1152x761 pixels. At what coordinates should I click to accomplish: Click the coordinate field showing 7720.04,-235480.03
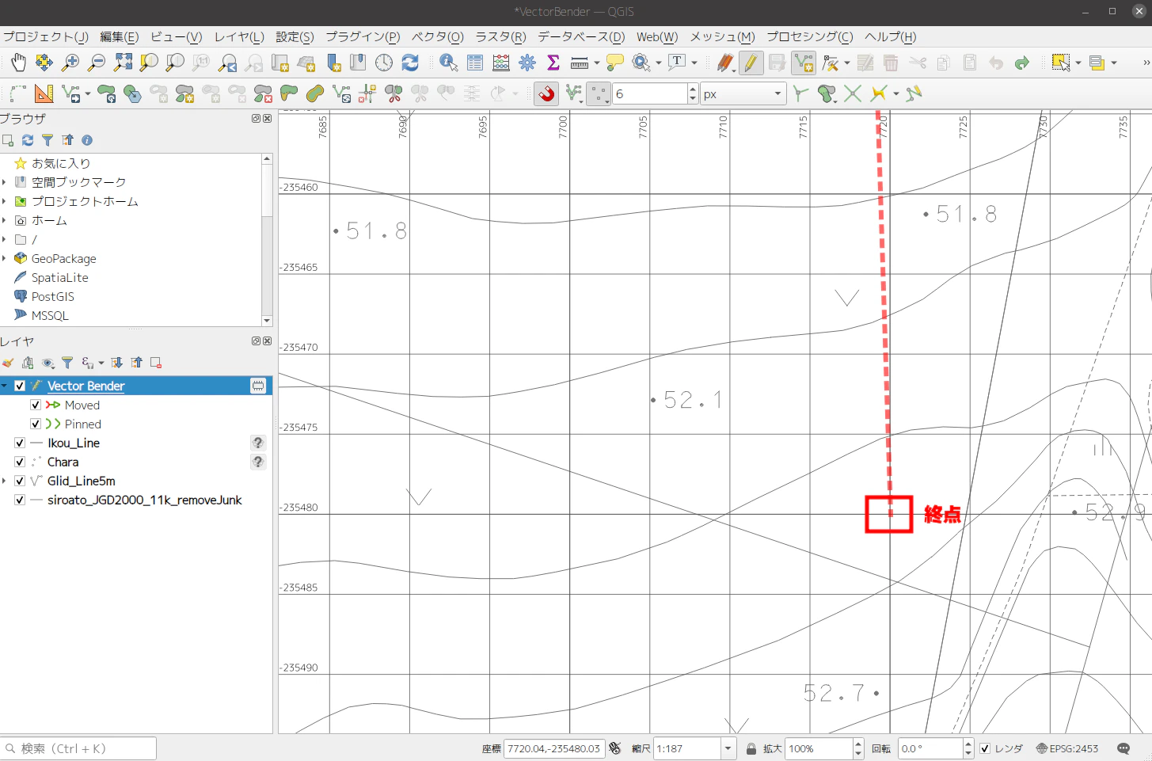pyautogui.click(x=554, y=748)
